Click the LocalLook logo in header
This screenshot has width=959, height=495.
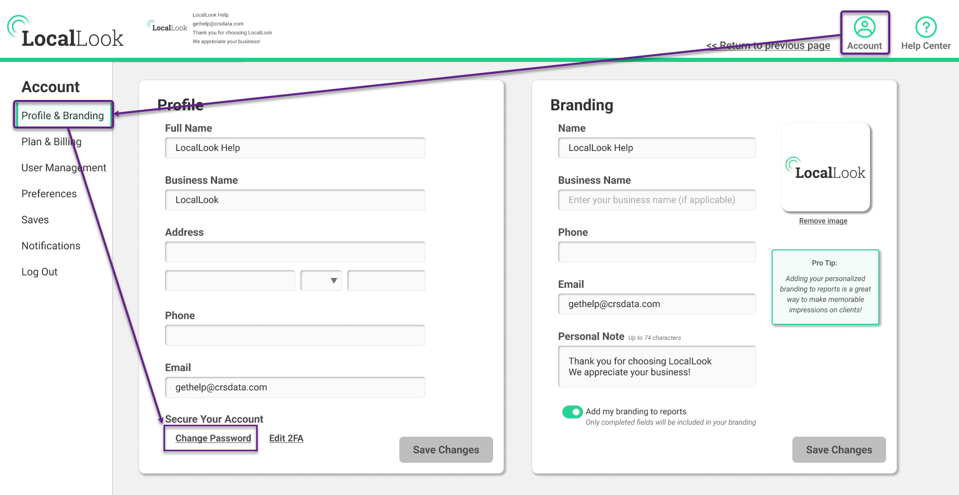pos(66,32)
